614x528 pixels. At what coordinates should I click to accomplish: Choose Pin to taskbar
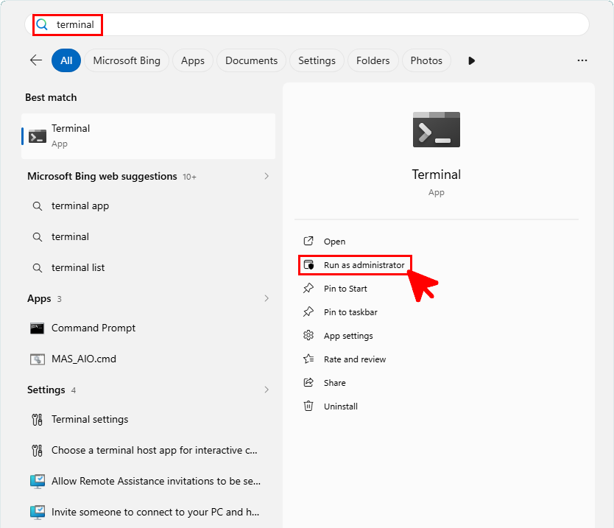[x=350, y=312]
